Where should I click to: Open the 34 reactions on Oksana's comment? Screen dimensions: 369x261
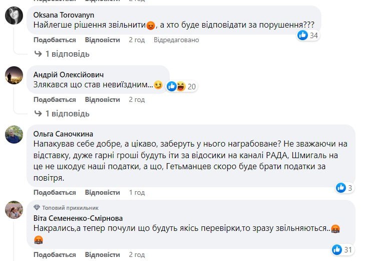pyautogui.click(x=308, y=35)
